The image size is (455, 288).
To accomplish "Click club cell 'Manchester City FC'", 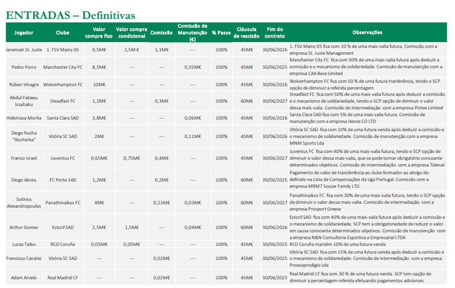I will coord(63,67).
